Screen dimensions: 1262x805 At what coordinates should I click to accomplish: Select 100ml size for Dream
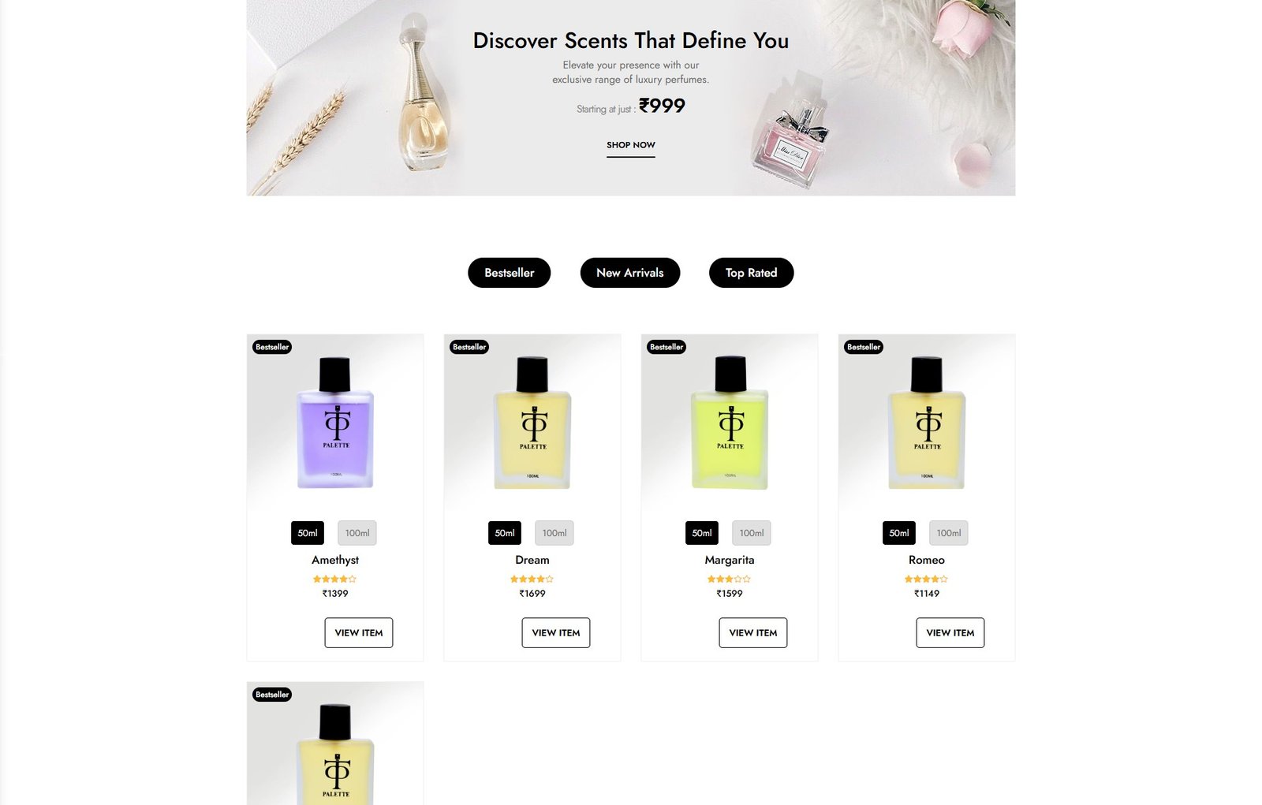coord(554,533)
